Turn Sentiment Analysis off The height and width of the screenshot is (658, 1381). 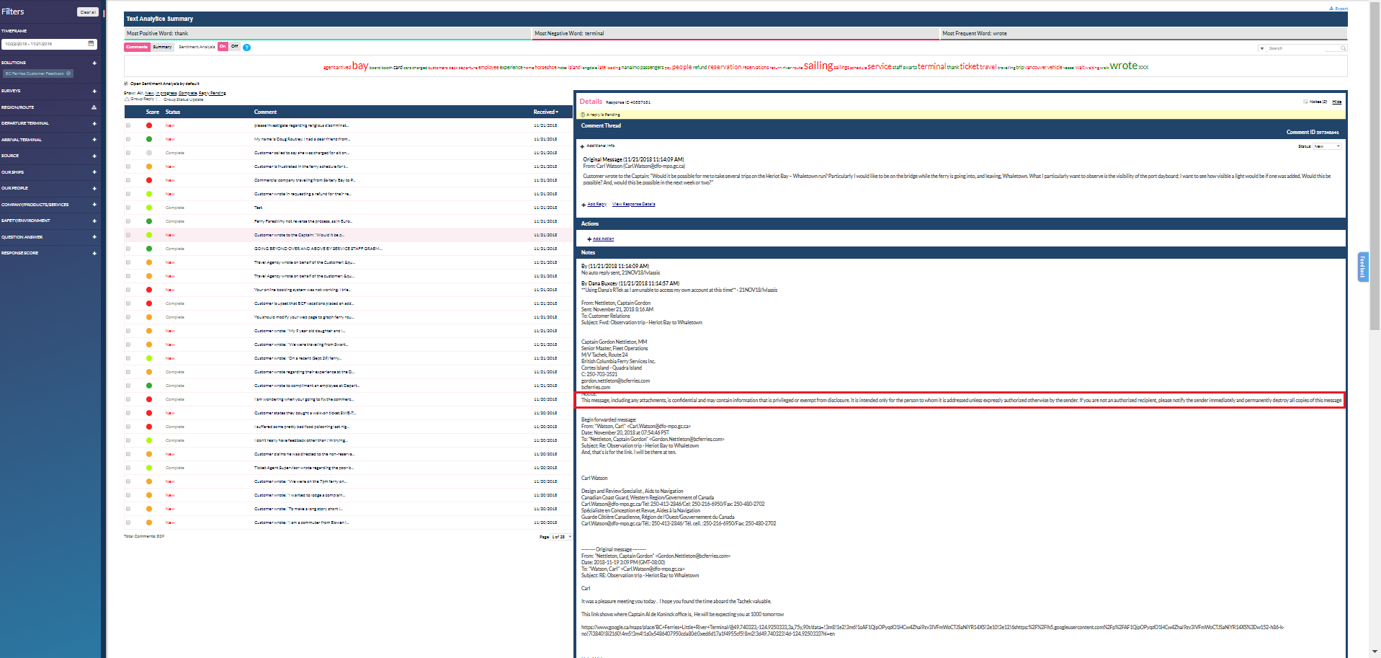tap(235, 47)
